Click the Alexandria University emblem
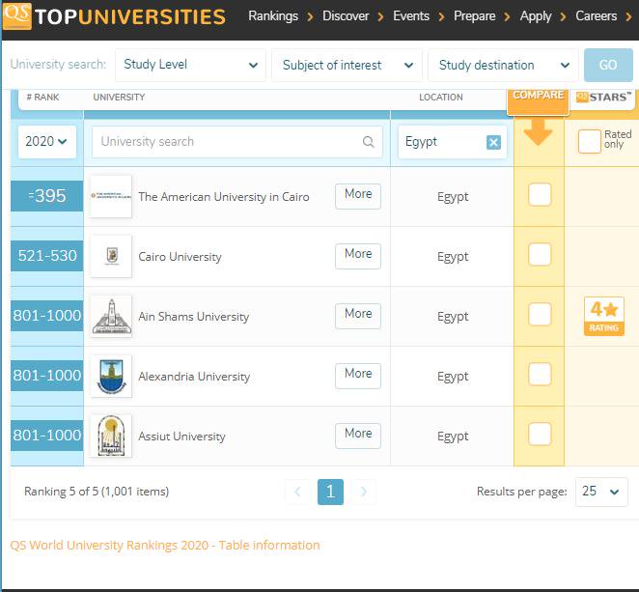The height and width of the screenshot is (592, 639). tap(111, 376)
